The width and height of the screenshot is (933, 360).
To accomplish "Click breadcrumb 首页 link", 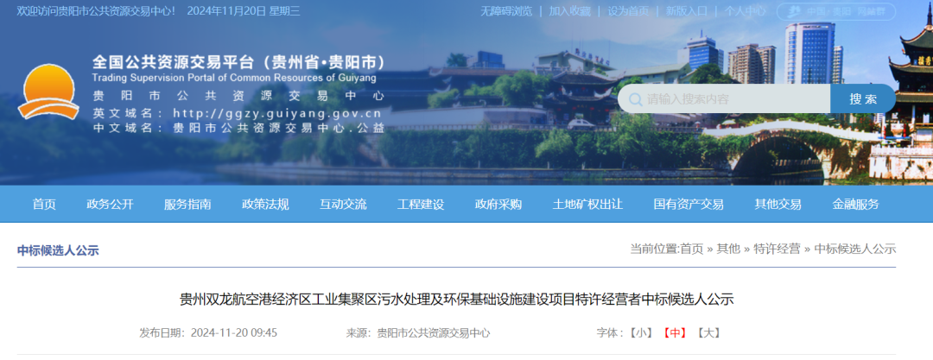I will (x=691, y=249).
